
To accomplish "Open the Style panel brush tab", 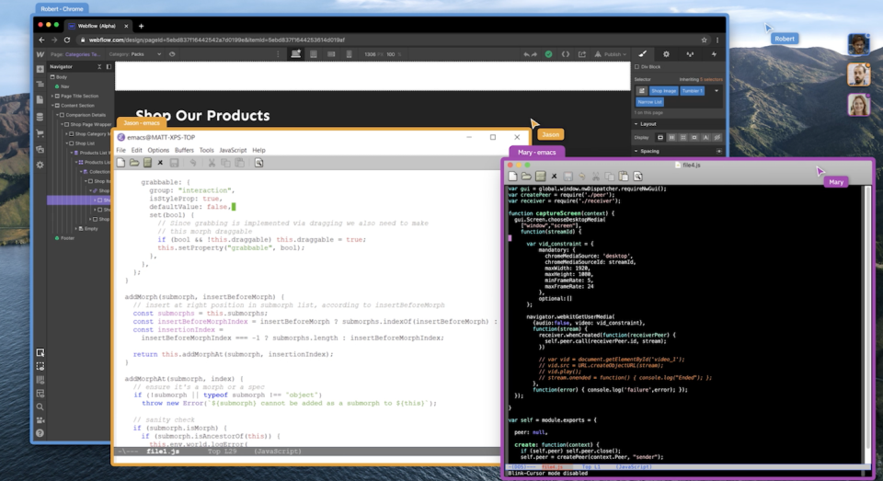I will pyautogui.click(x=643, y=54).
